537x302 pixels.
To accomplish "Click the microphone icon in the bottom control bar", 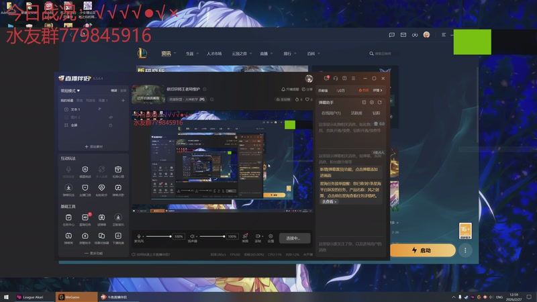I will pos(139,236).
